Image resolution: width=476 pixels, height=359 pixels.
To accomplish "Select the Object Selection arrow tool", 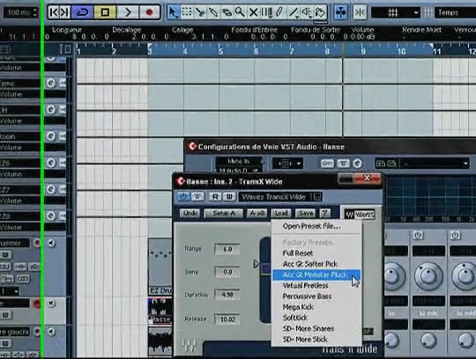I will click(x=173, y=12).
